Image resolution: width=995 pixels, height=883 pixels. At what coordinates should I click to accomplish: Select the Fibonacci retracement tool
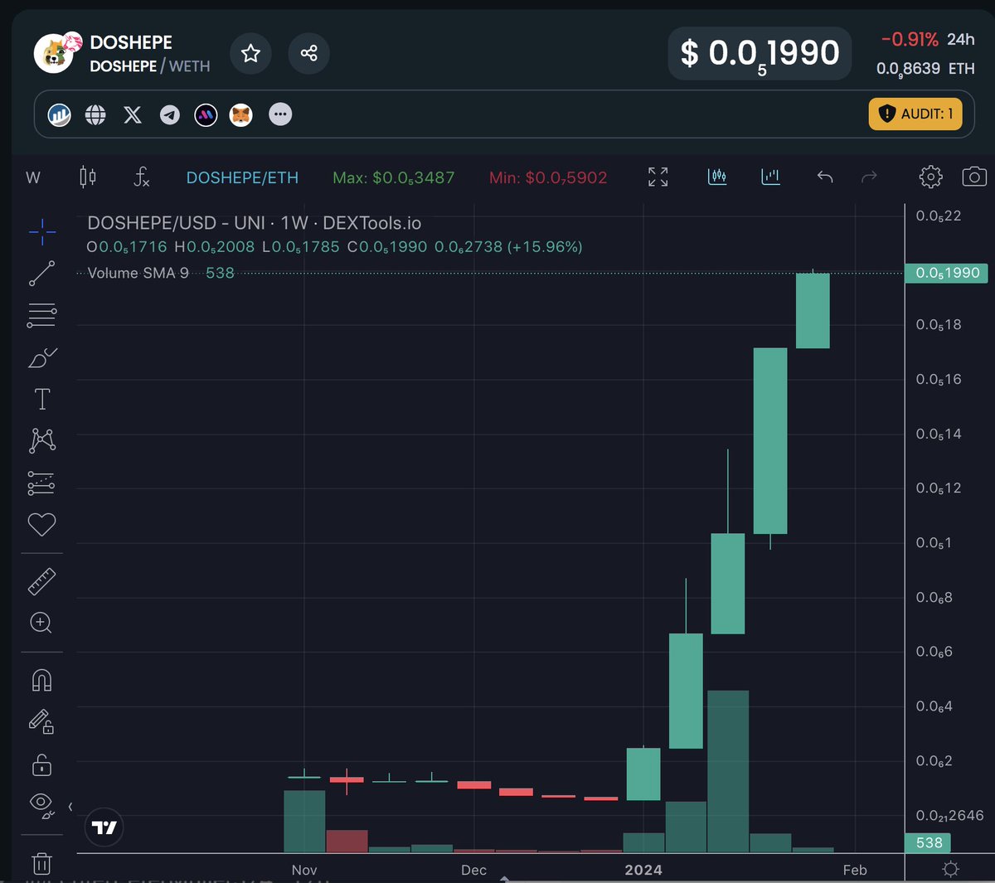pyautogui.click(x=42, y=315)
